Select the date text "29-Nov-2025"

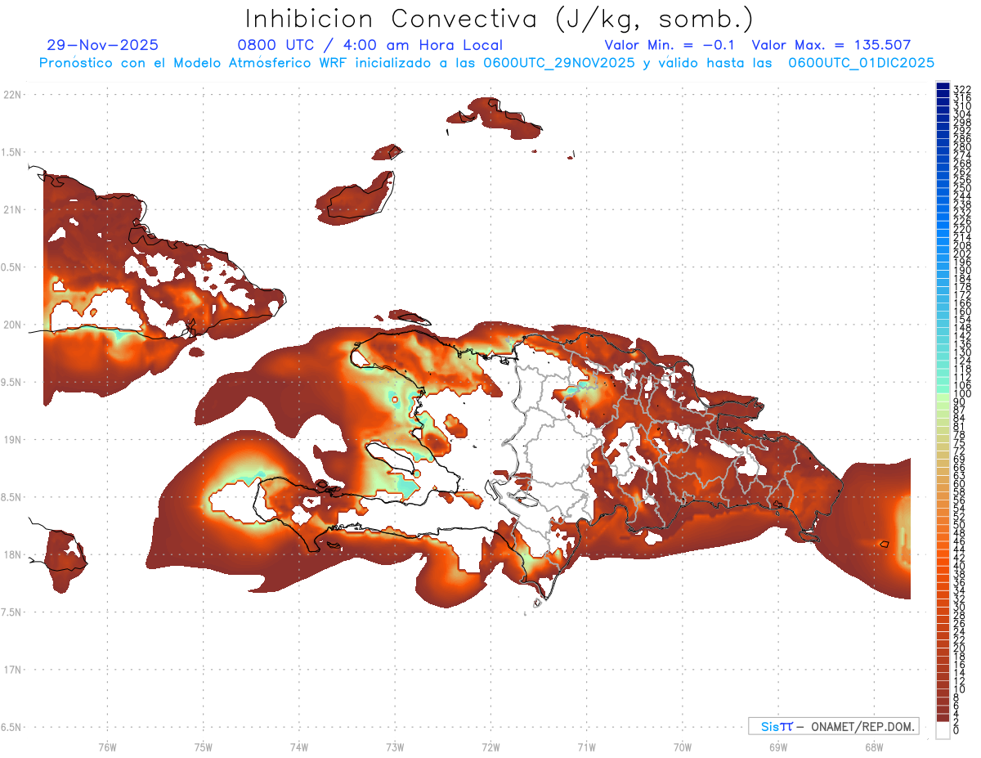(103, 45)
